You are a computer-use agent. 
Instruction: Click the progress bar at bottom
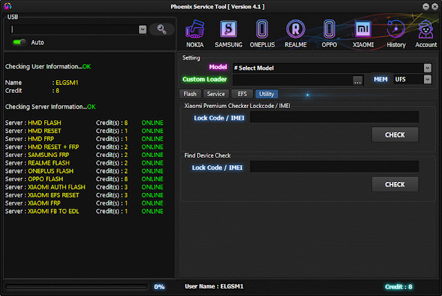[76, 287]
